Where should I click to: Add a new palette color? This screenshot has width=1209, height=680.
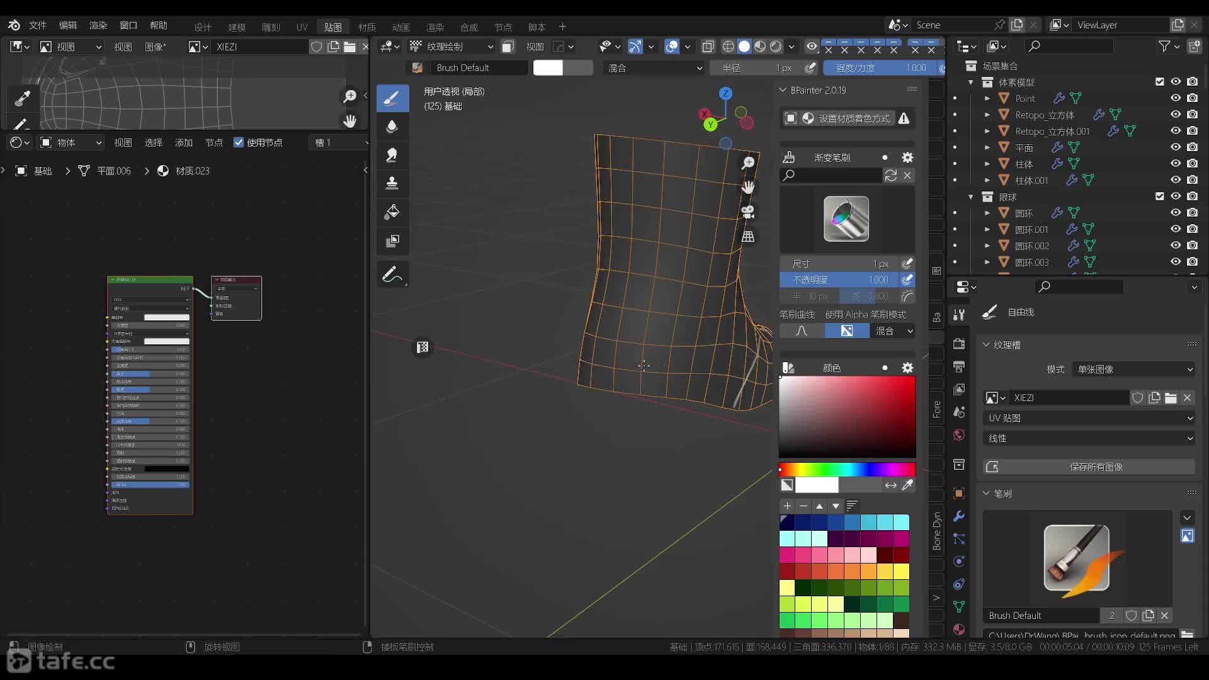click(x=787, y=506)
